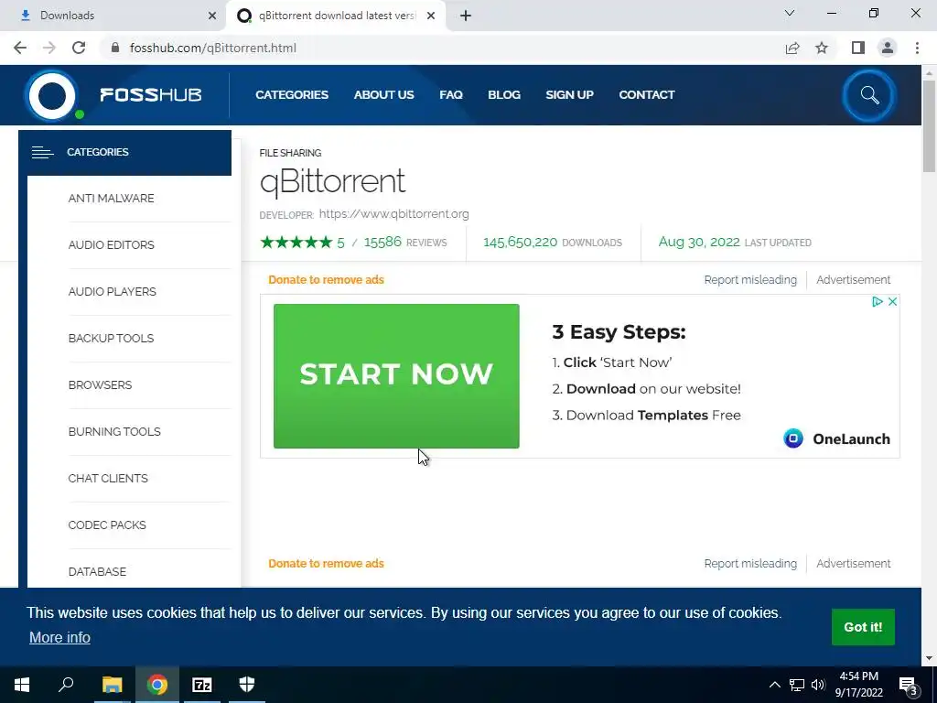Select the qBittorrent download tab

(x=336, y=16)
